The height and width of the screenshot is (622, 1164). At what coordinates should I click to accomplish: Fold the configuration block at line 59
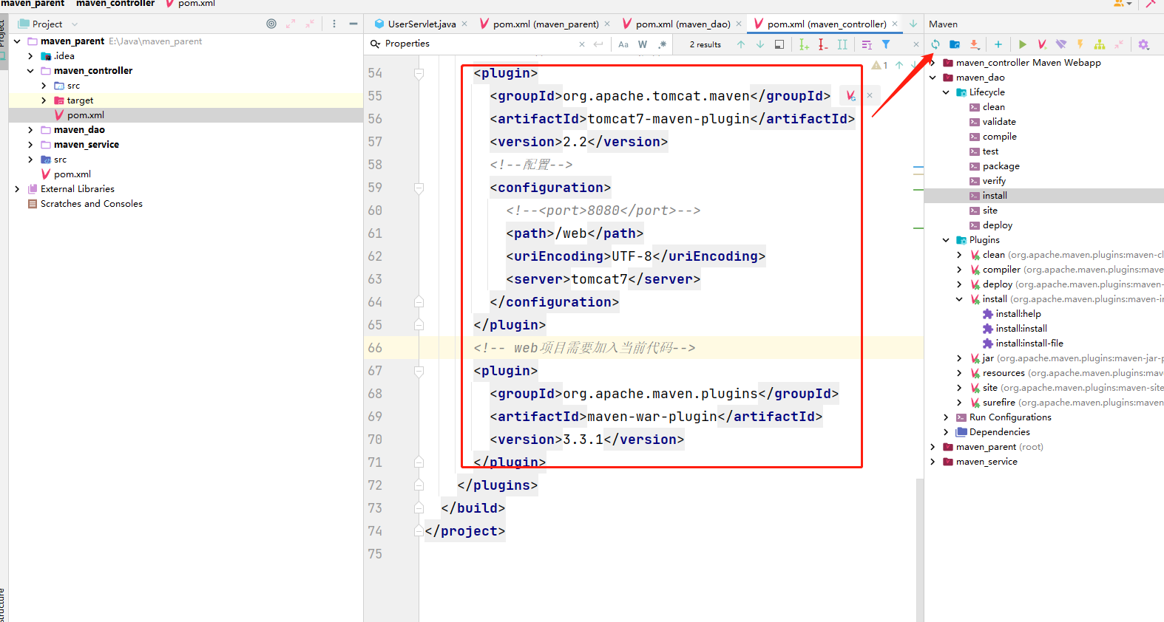tap(419, 188)
